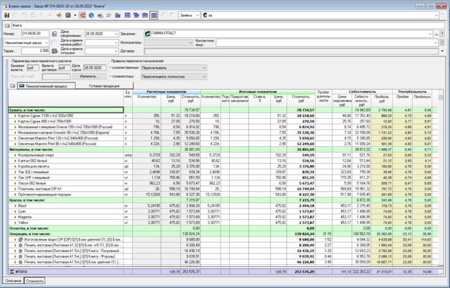
Task: Expand the Картон Сураж 1100 row
Action: coord(15,116)
